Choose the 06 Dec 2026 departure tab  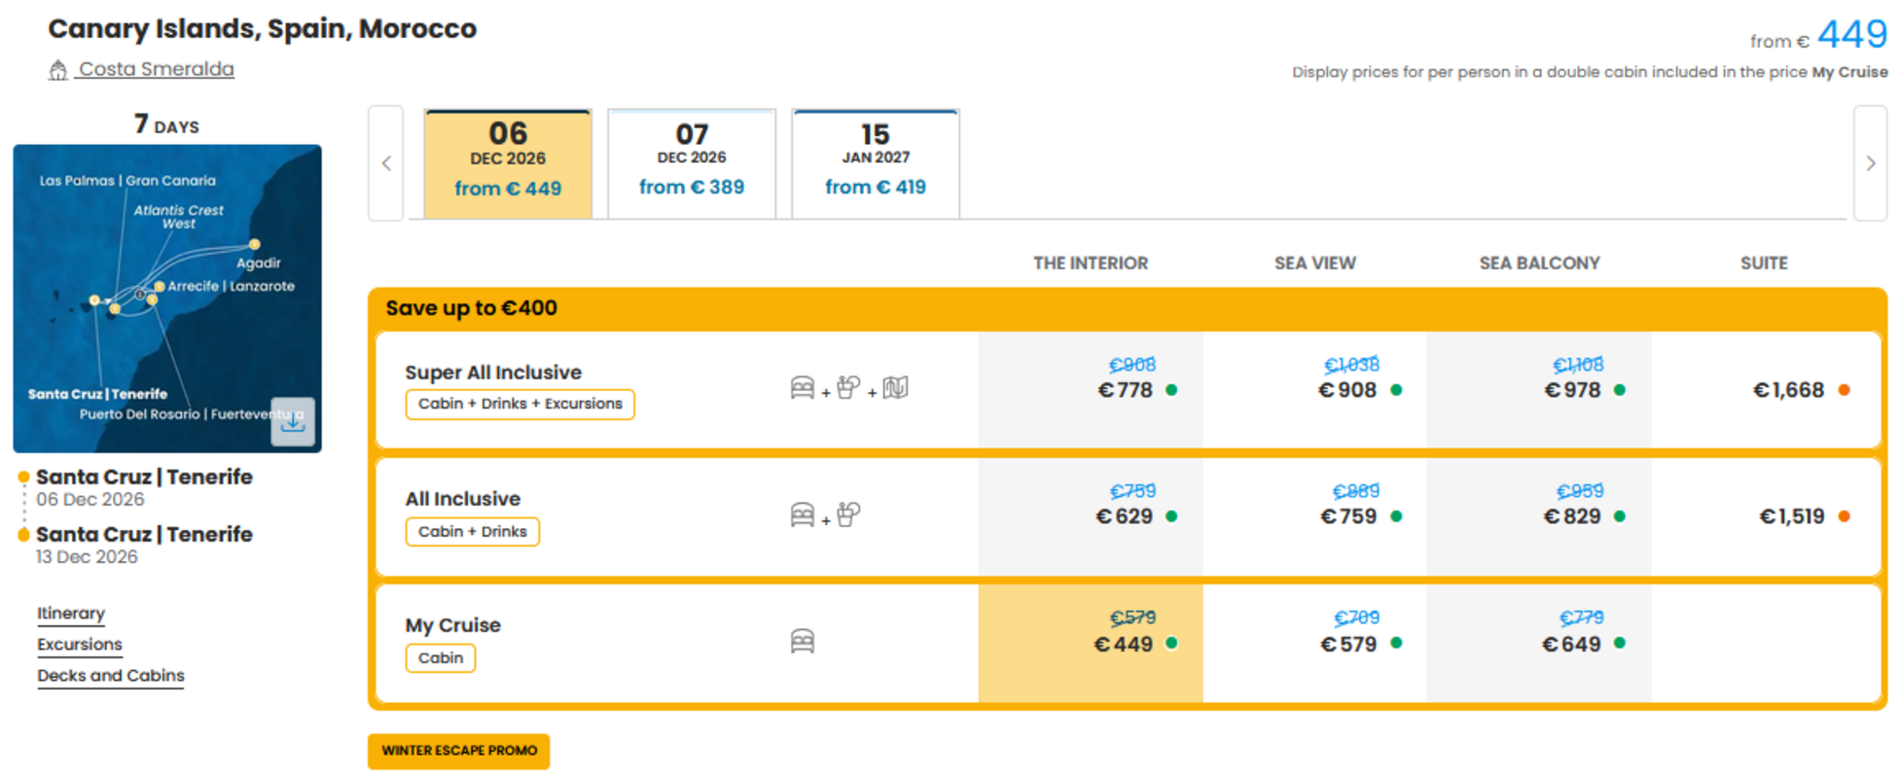(508, 163)
